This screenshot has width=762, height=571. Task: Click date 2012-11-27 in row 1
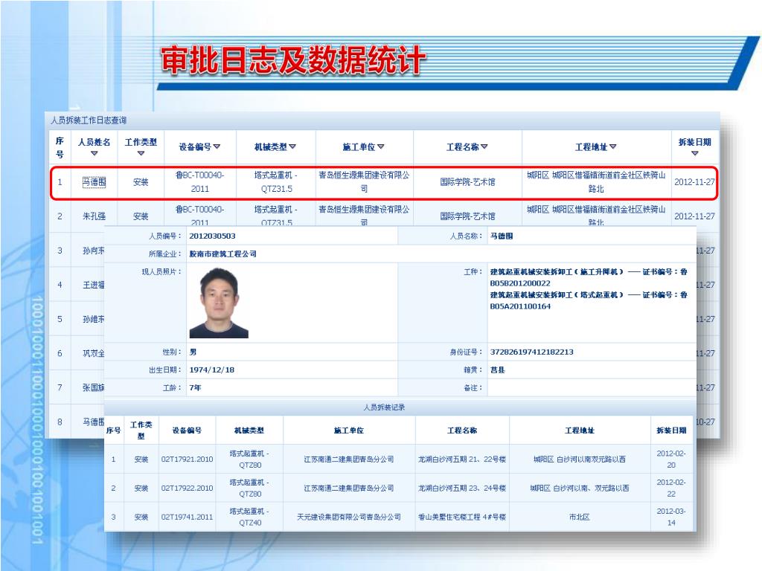coord(694,182)
